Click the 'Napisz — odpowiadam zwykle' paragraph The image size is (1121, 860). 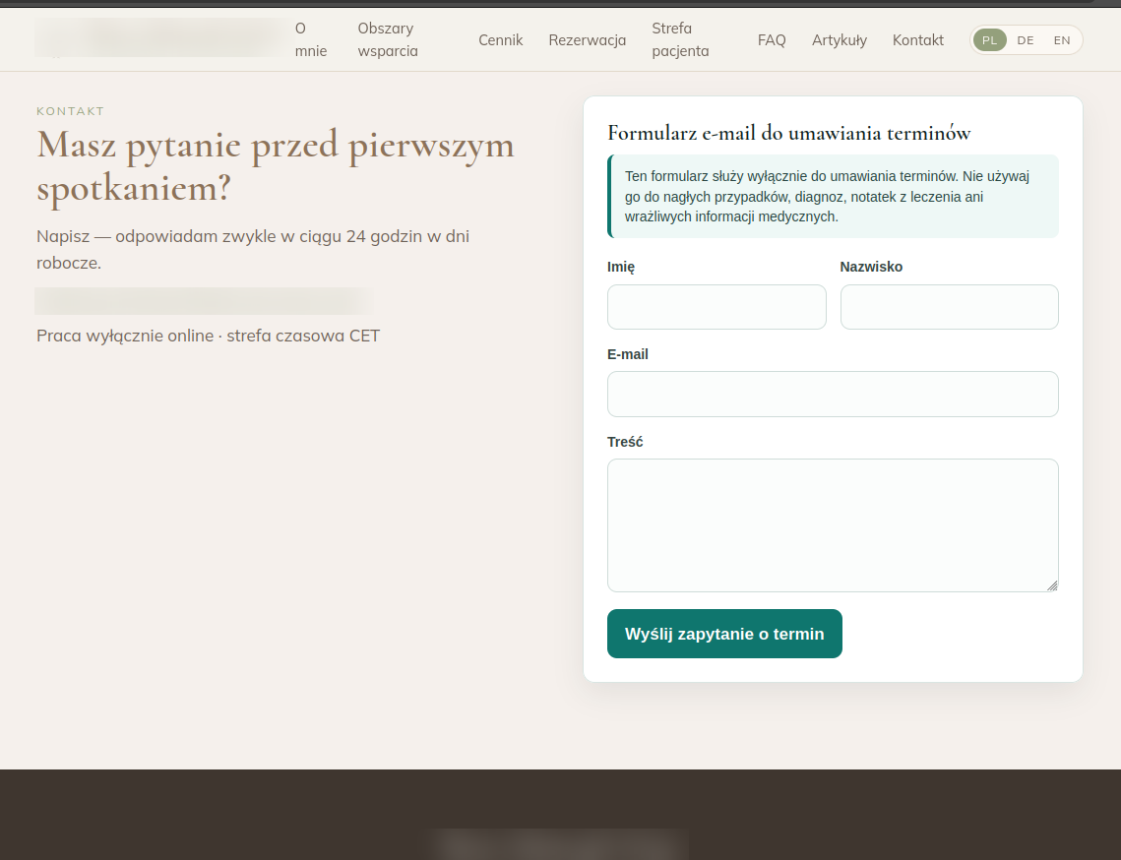pyautogui.click(x=252, y=250)
